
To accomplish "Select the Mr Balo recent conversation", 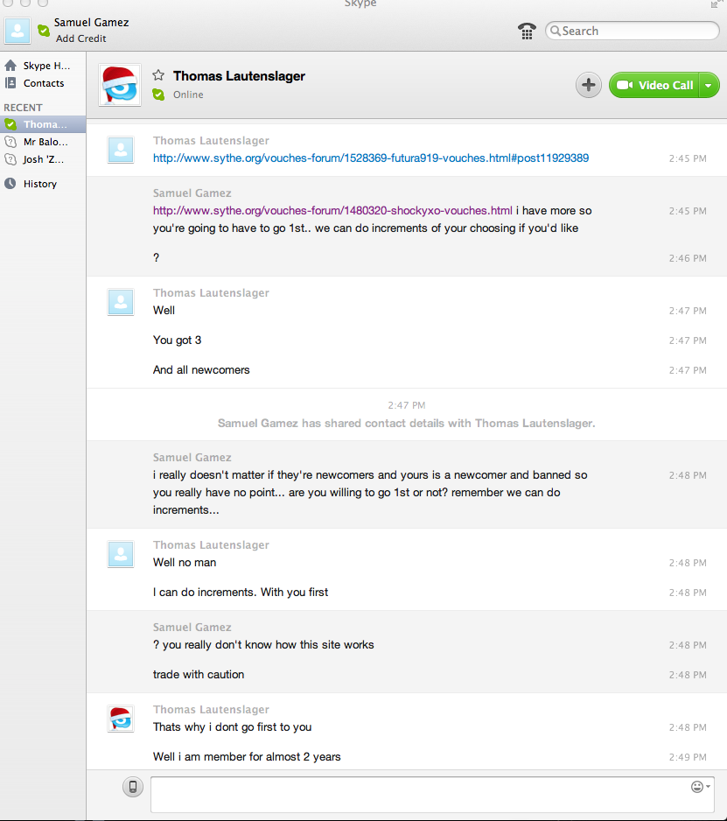I will pyautogui.click(x=45, y=142).
